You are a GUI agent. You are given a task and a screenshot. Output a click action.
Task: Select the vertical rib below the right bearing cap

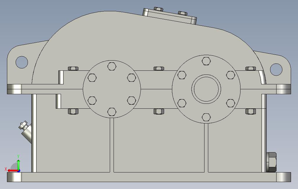pyautogui.click(x=206, y=148)
